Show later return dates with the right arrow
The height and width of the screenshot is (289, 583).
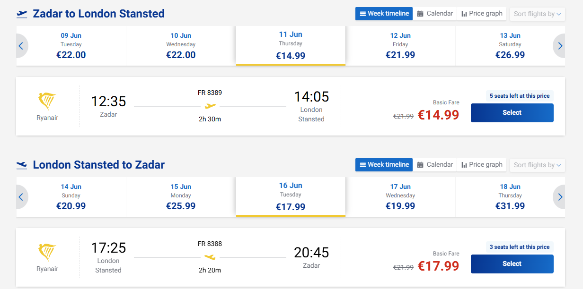tap(560, 197)
